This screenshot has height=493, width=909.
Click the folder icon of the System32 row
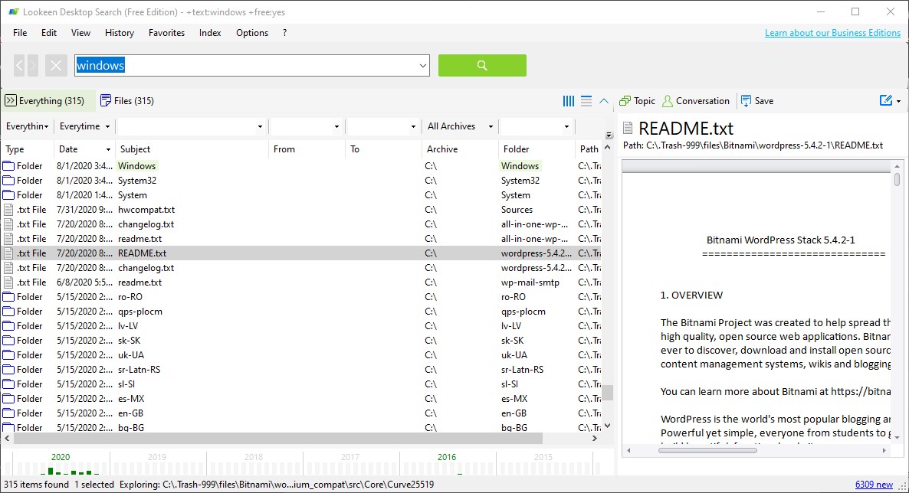tap(8, 181)
